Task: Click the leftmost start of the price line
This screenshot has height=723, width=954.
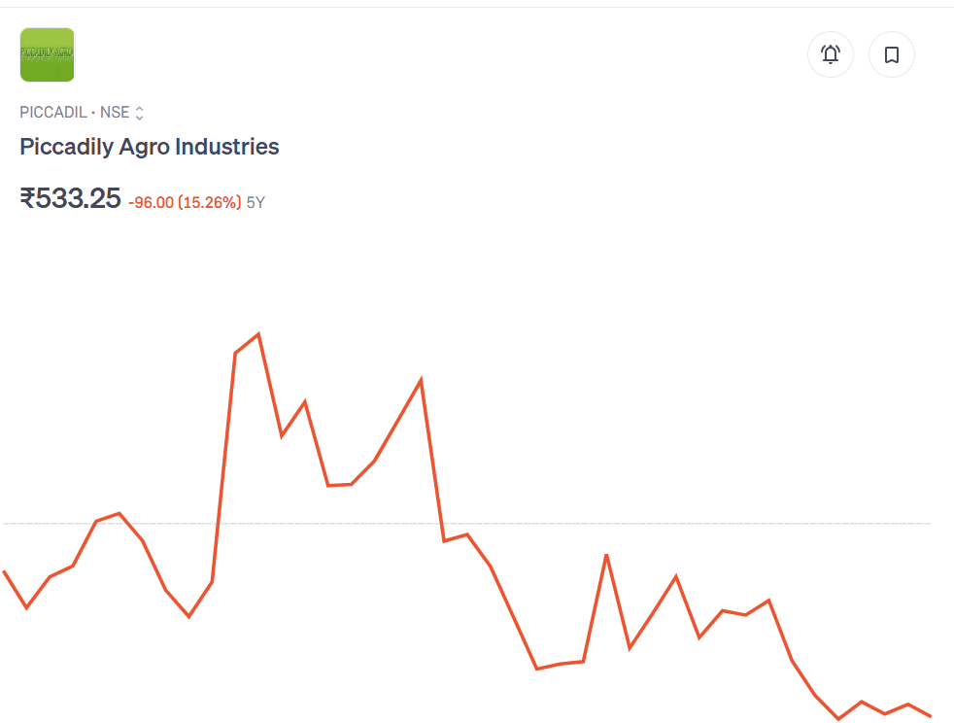Action: (x=4, y=571)
